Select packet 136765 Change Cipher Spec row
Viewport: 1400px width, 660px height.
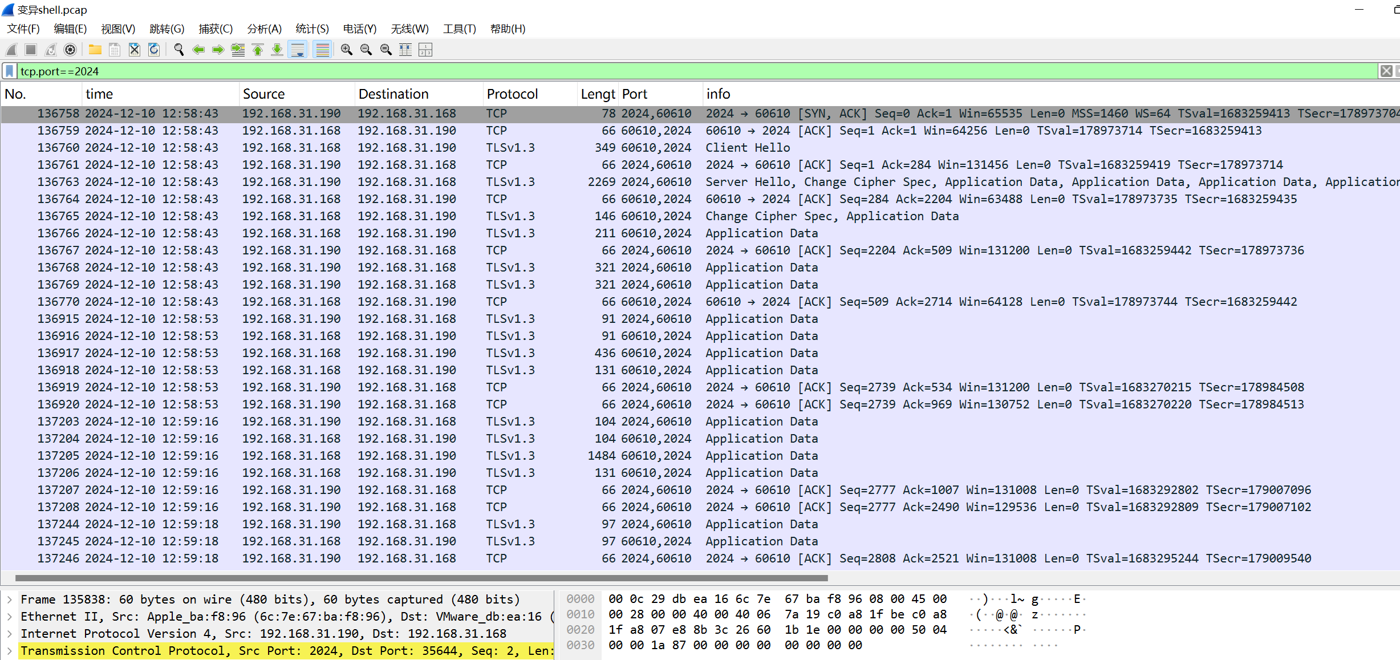(700, 216)
